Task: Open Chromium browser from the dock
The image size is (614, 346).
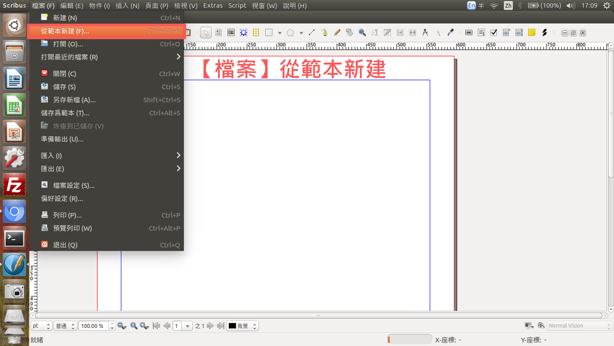Action: tap(14, 211)
